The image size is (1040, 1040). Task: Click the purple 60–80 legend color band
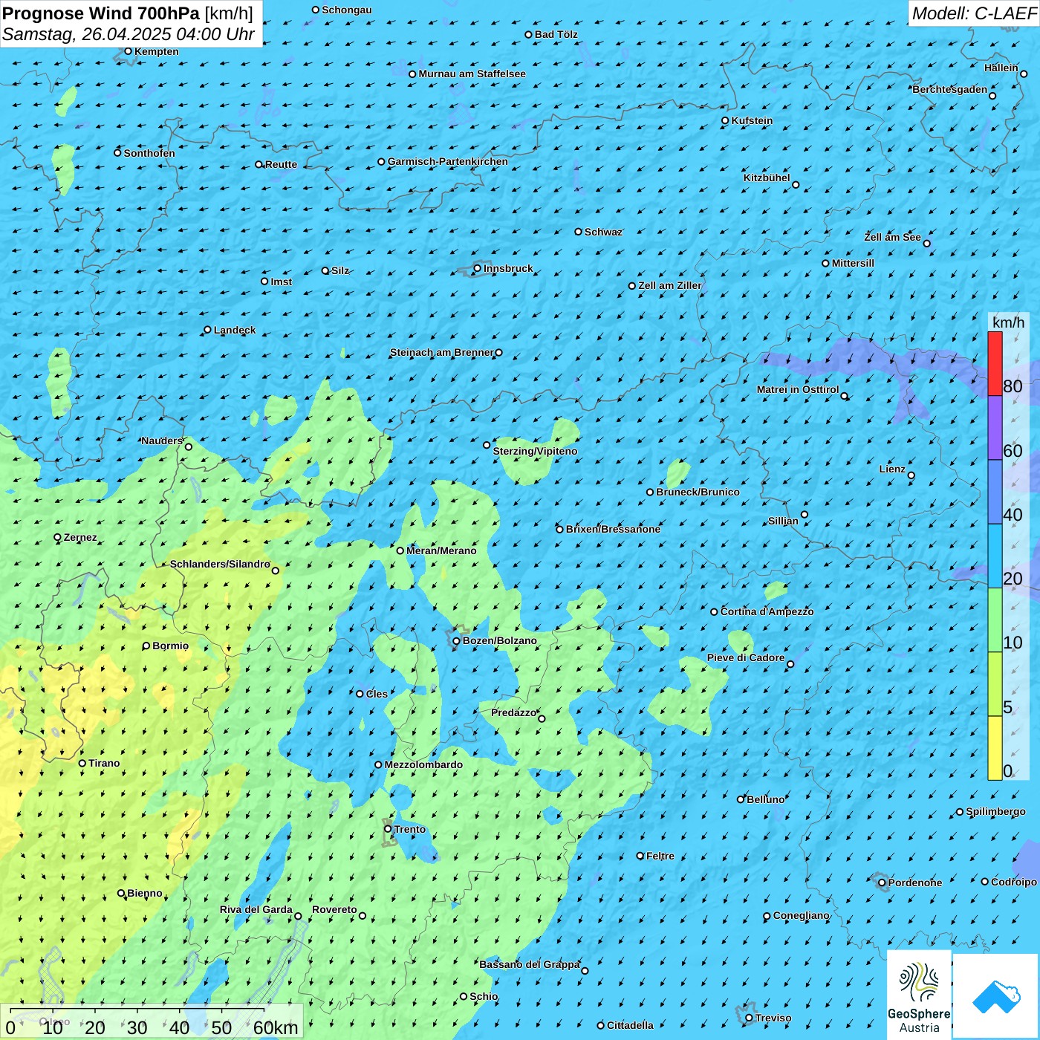995,428
